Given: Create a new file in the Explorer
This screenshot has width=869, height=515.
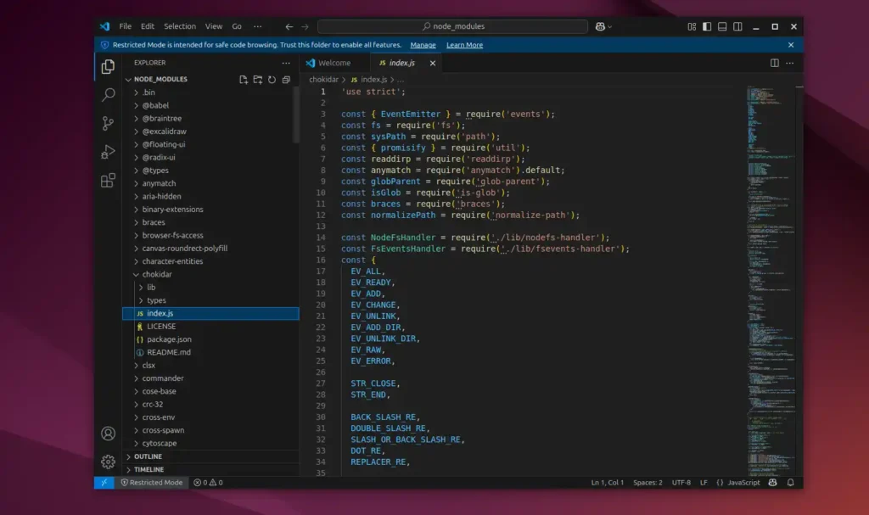Looking at the screenshot, I should click(x=242, y=79).
